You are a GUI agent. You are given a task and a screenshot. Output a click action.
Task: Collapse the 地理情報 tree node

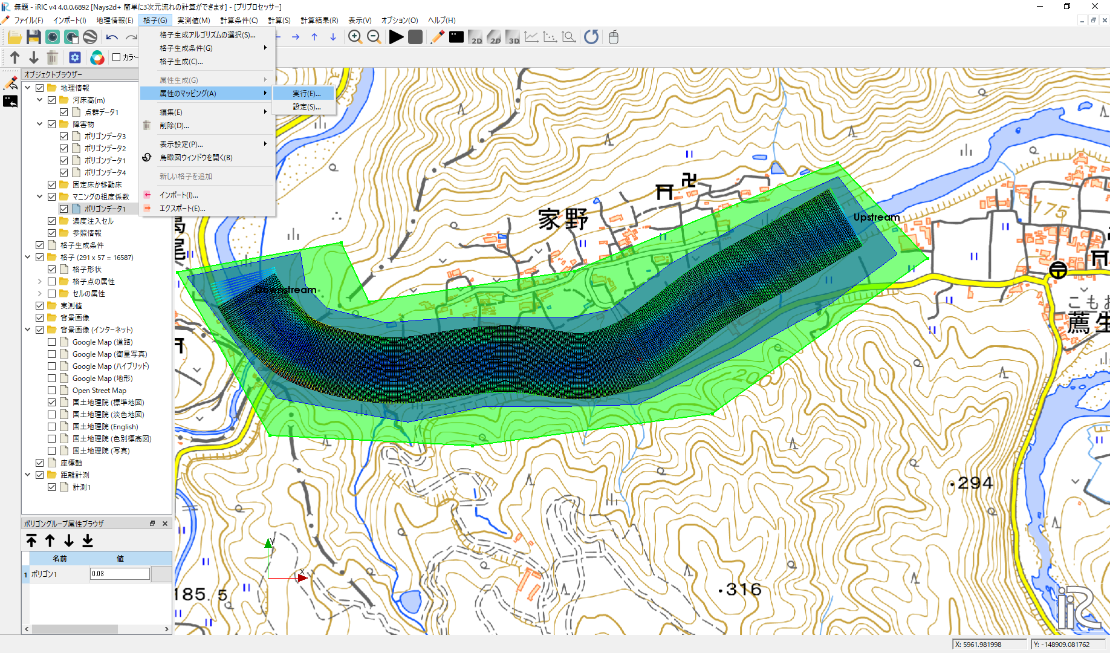28,88
